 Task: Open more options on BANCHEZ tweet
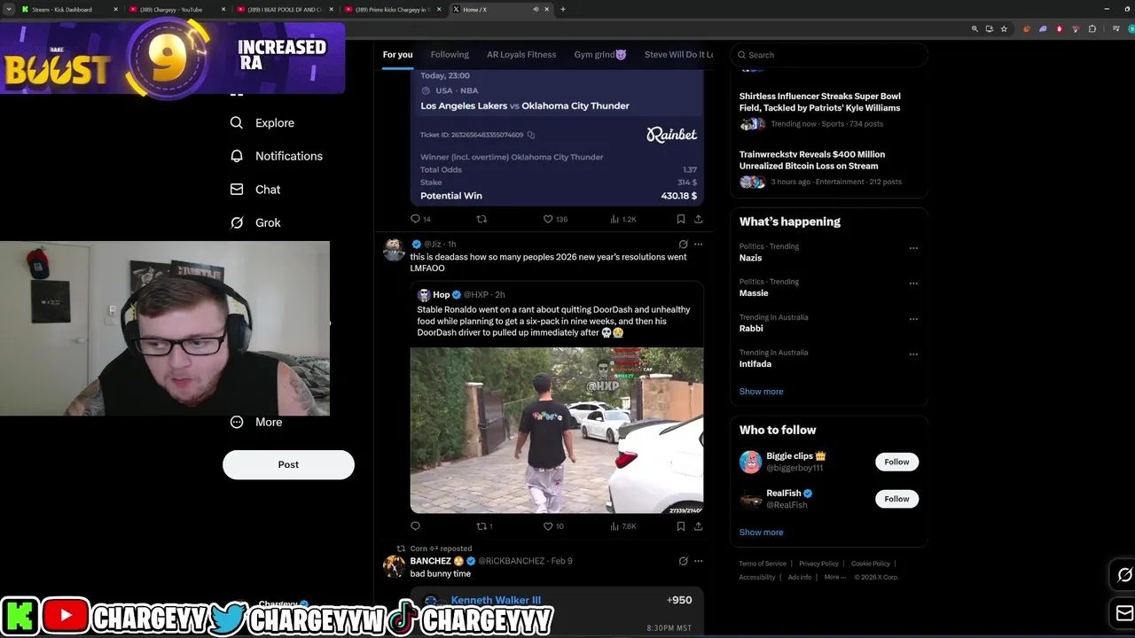tap(699, 561)
